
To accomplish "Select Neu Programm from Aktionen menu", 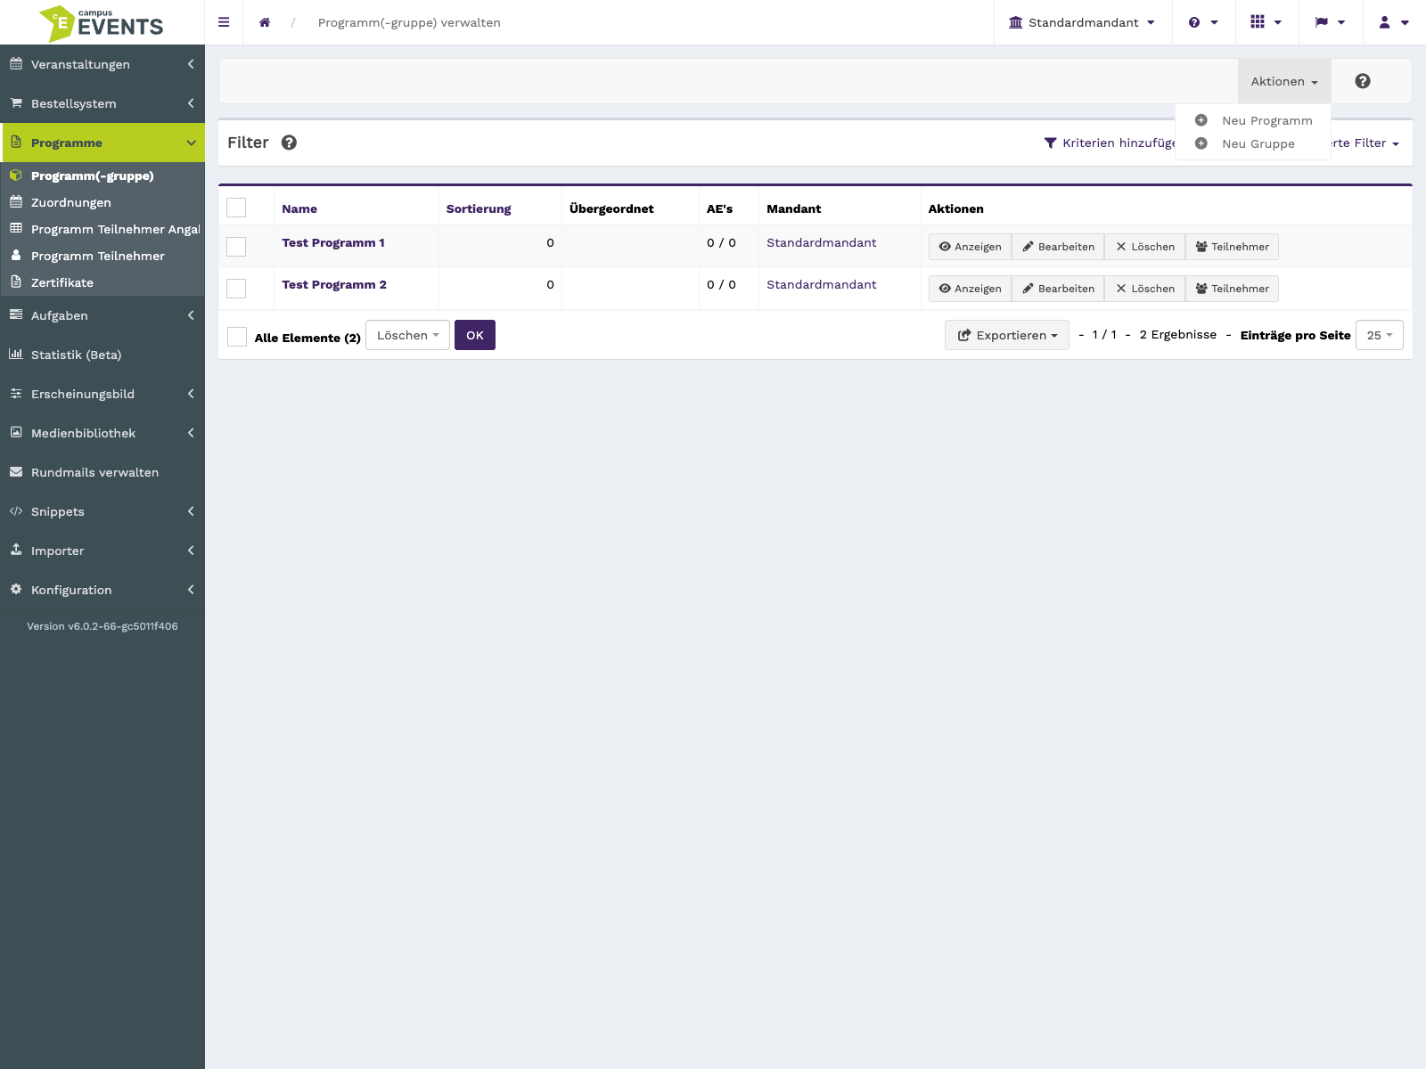I will coord(1253,120).
